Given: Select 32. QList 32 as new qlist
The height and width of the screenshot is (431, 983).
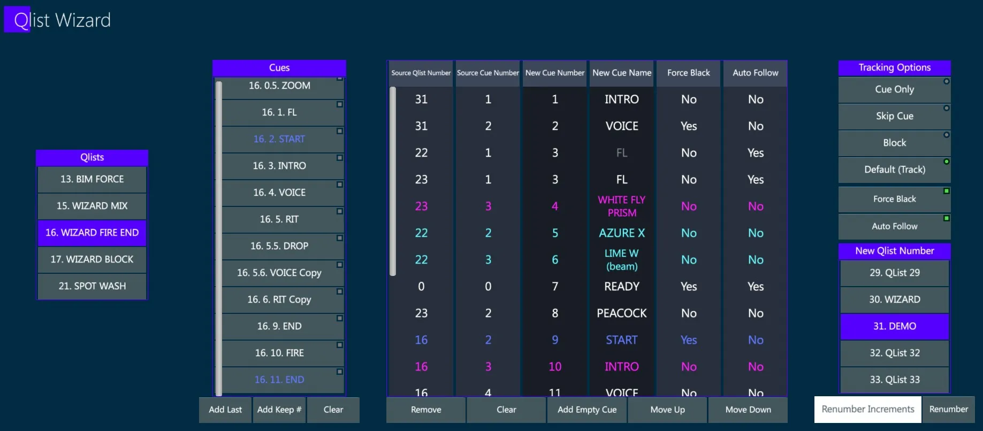Looking at the screenshot, I should [895, 353].
